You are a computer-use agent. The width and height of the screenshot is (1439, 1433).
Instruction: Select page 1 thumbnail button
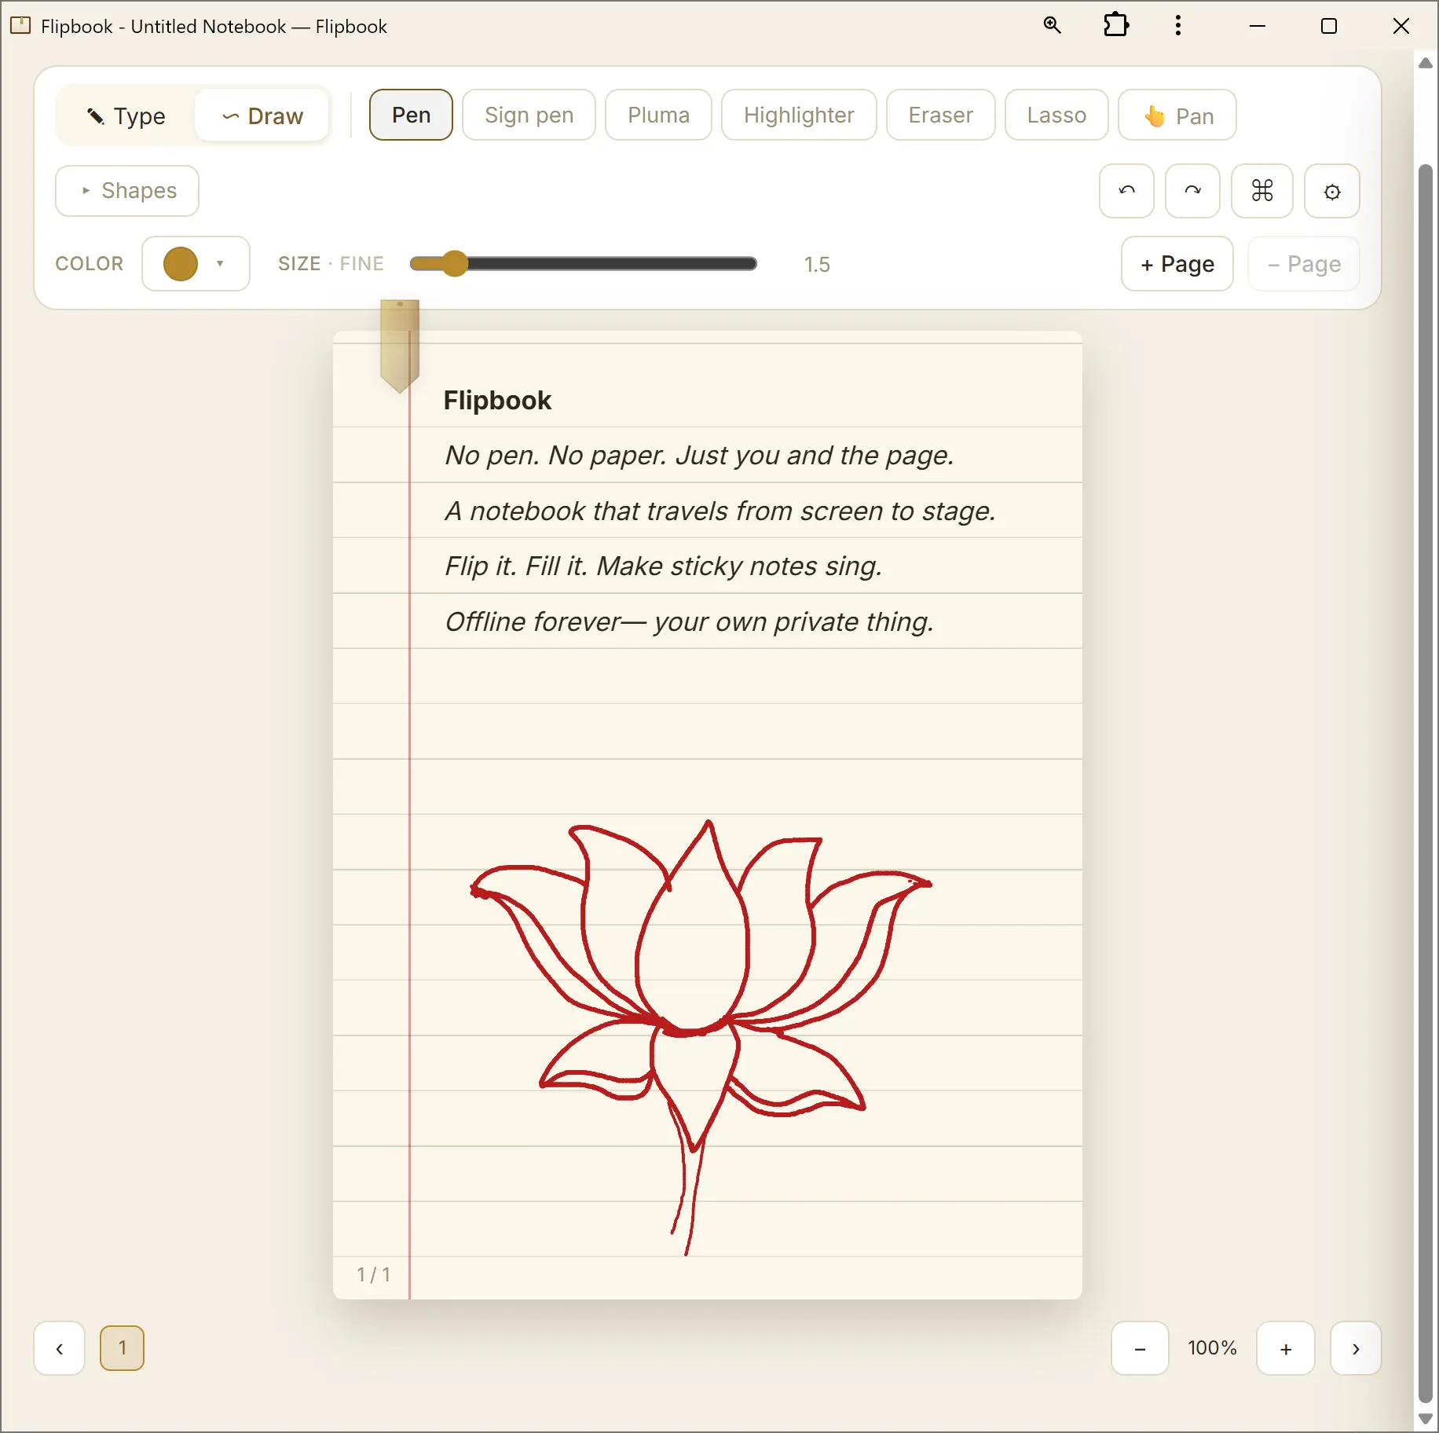coord(122,1348)
